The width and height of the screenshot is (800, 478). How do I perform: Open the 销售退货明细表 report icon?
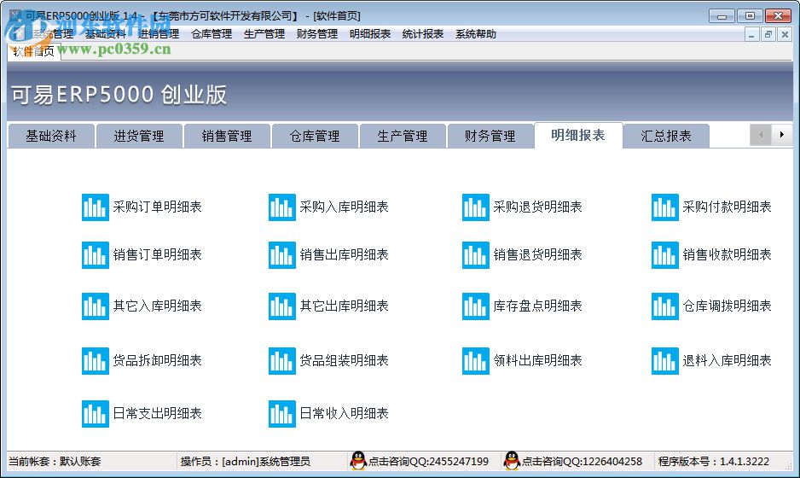click(476, 255)
